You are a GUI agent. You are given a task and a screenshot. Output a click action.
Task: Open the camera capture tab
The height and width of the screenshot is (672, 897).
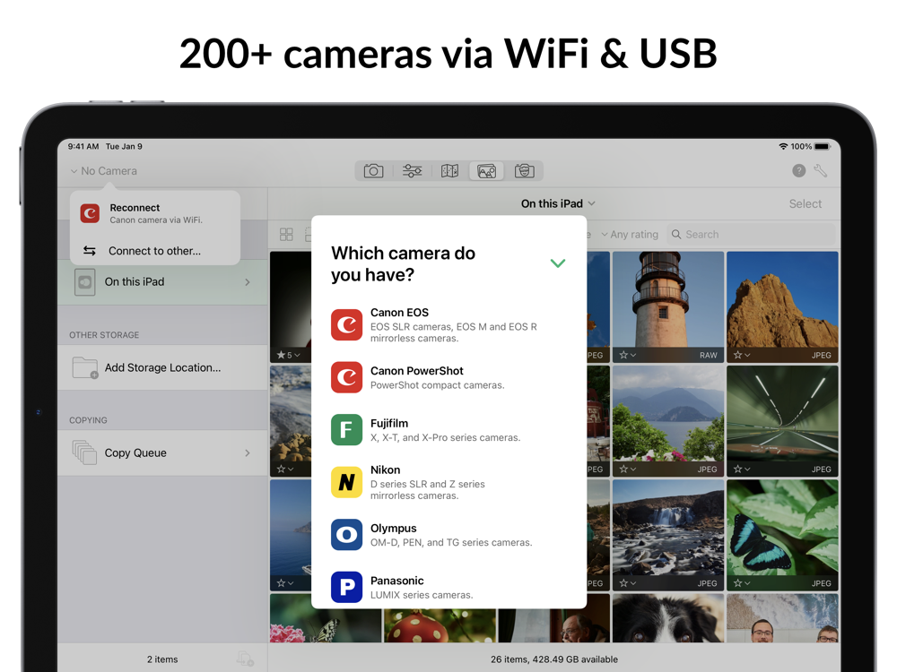[373, 171]
